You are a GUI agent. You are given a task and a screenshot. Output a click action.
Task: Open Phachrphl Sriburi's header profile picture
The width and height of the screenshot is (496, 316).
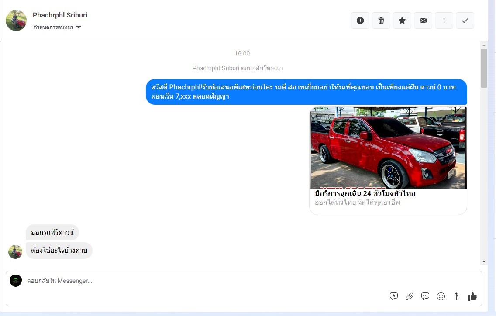16,21
